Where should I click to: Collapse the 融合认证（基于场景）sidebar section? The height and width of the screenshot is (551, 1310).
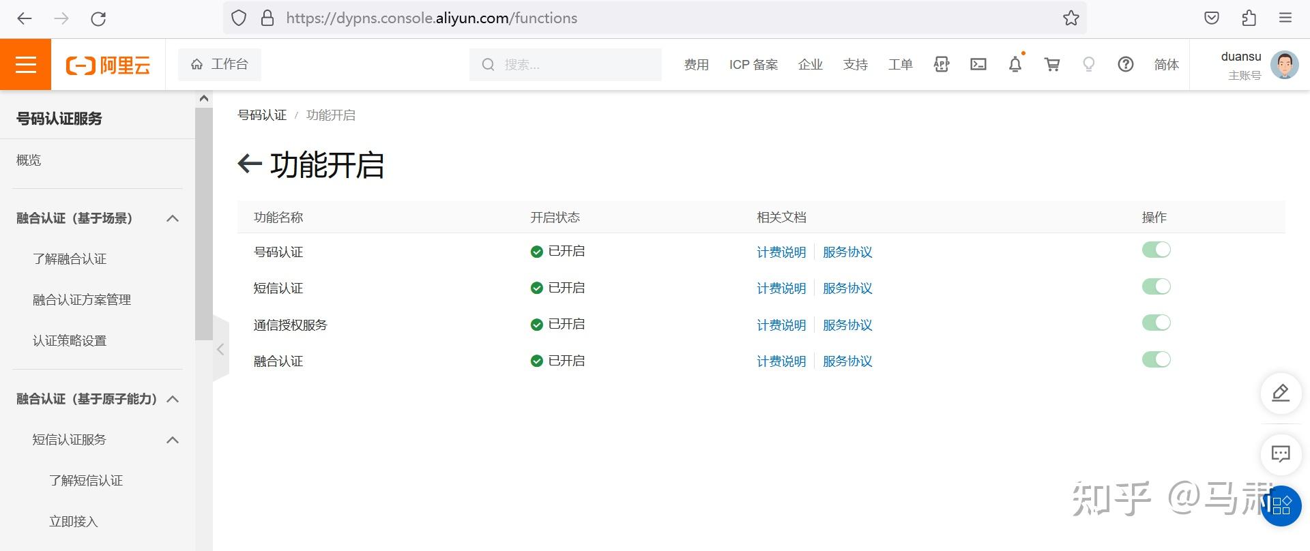tap(173, 218)
